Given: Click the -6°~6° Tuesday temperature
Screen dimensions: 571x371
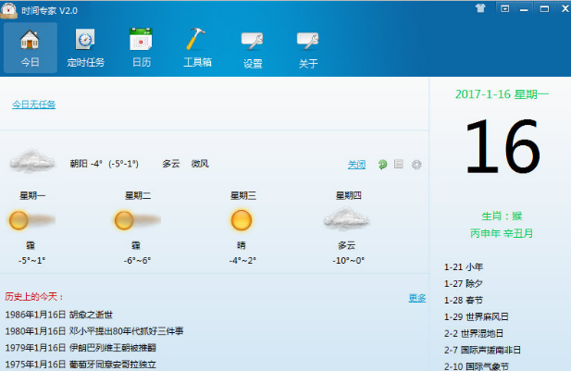Looking at the screenshot, I should point(137,261).
